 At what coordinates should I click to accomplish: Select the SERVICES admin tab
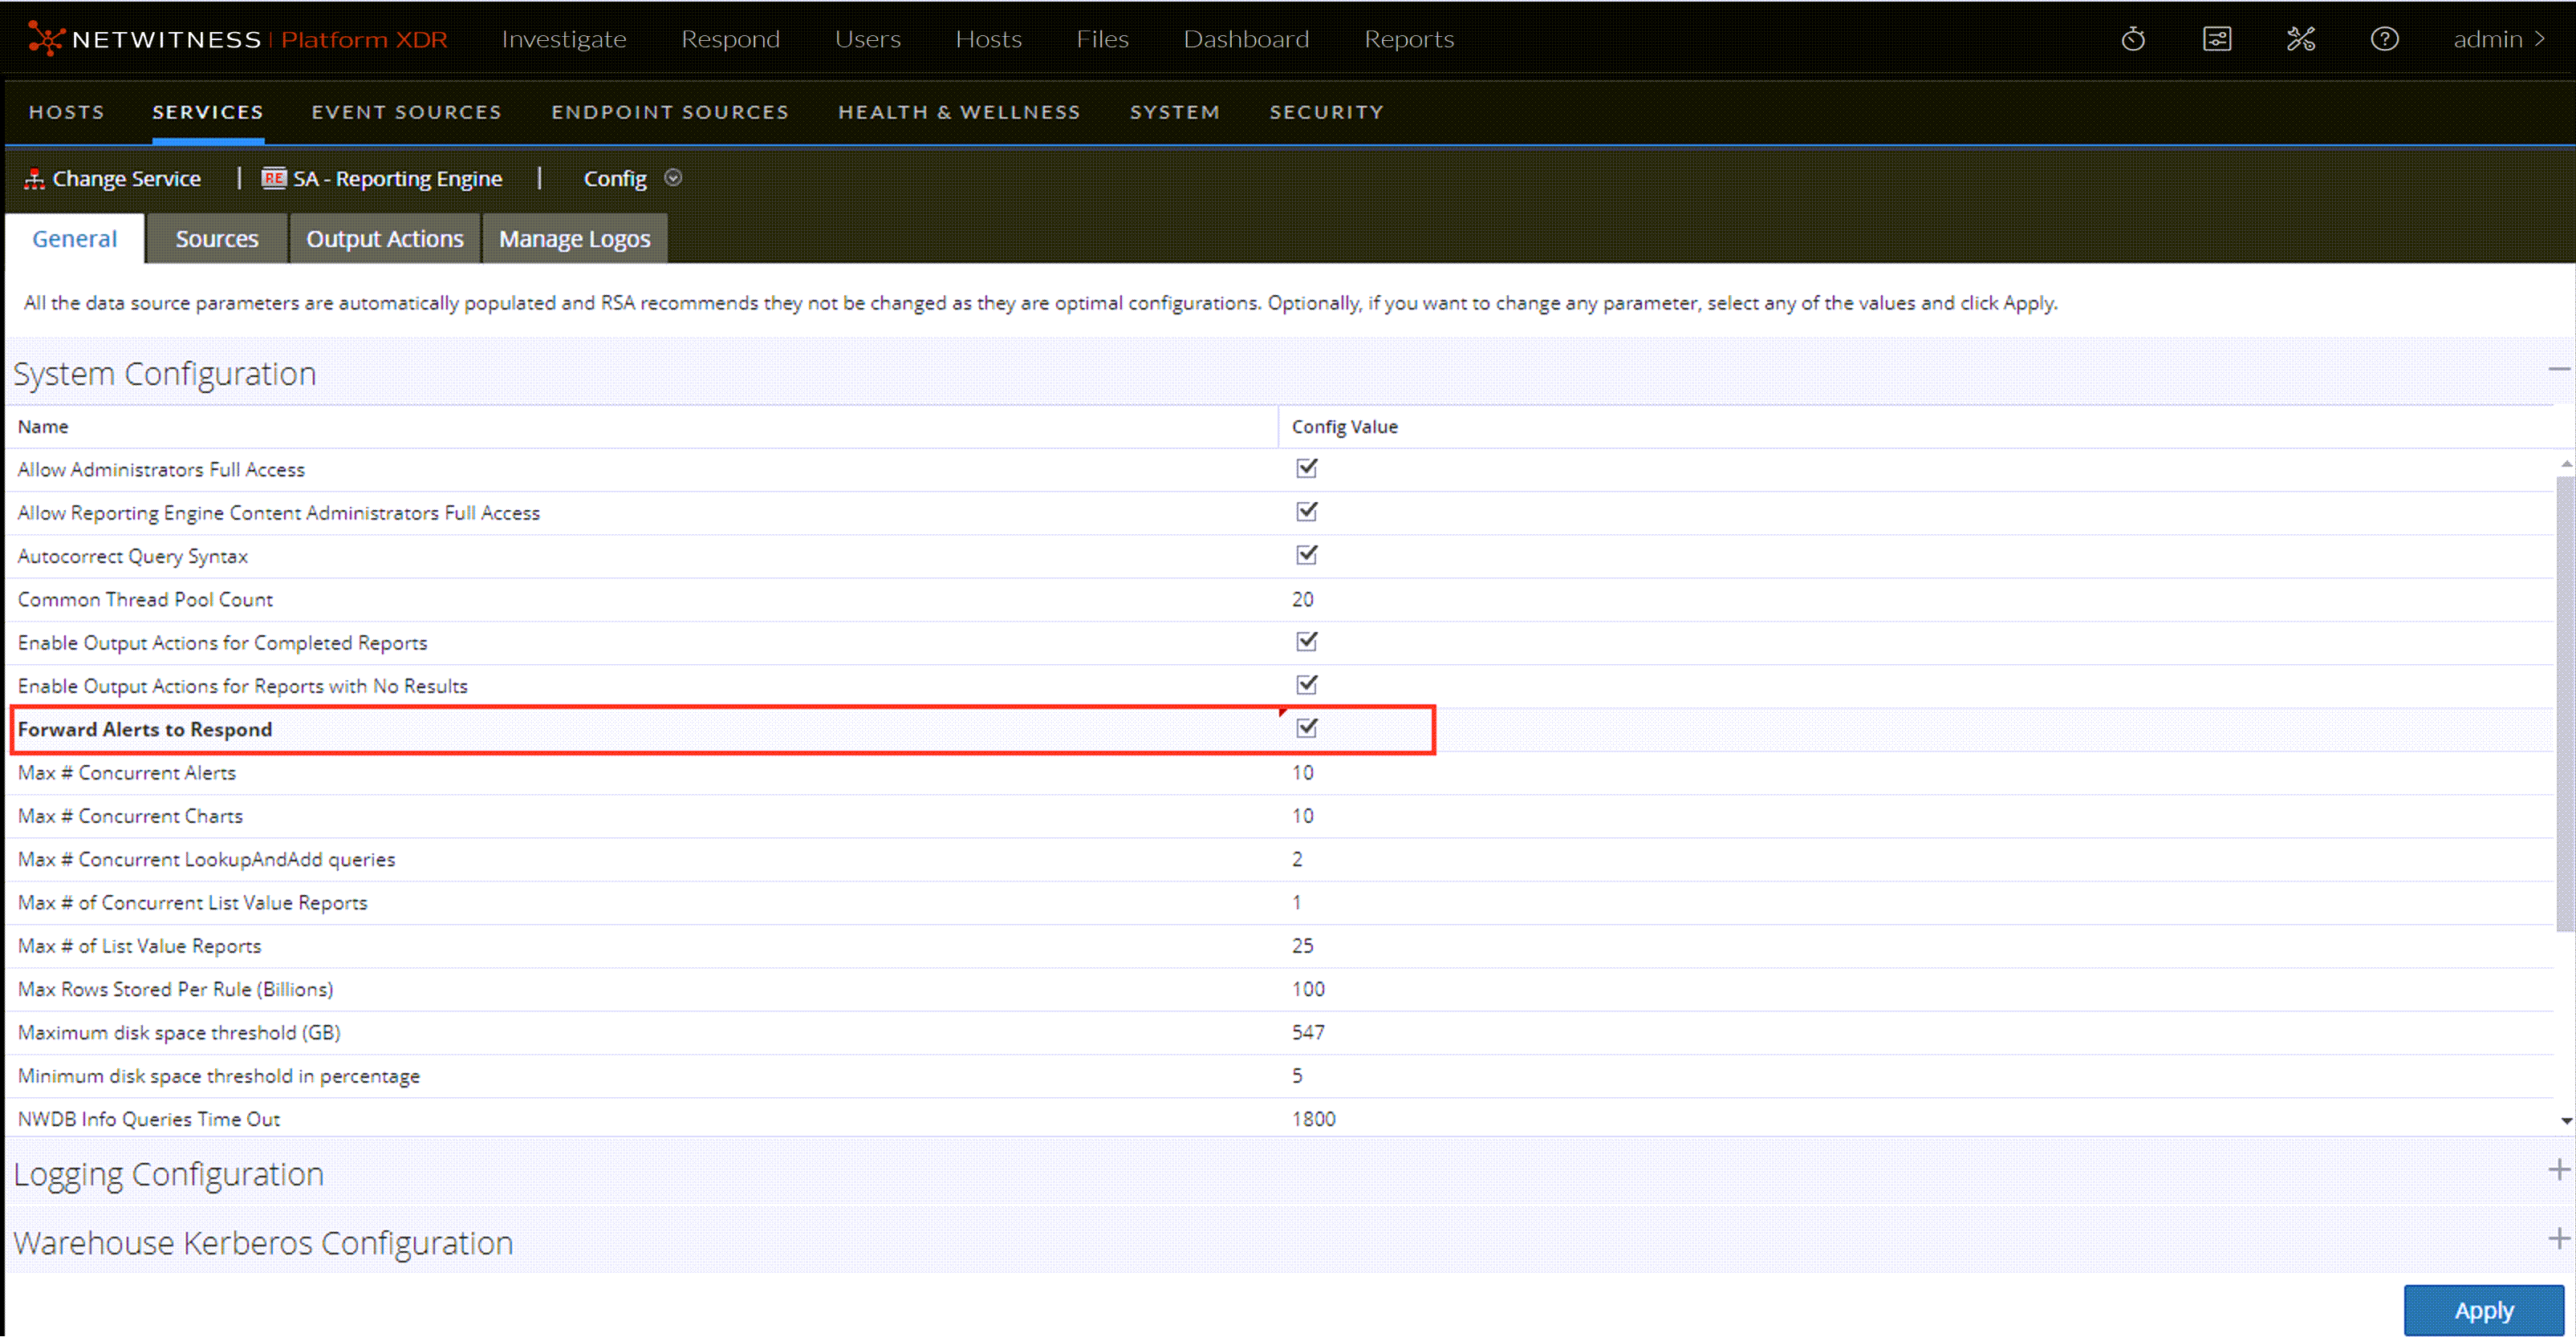tap(208, 112)
